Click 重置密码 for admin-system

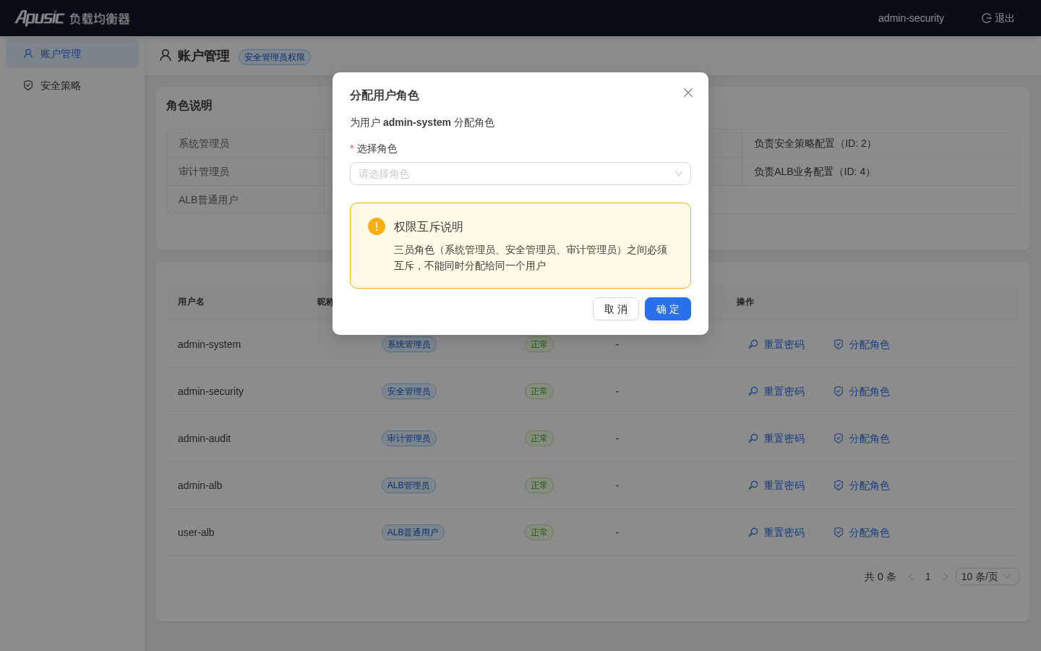click(x=777, y=344)
